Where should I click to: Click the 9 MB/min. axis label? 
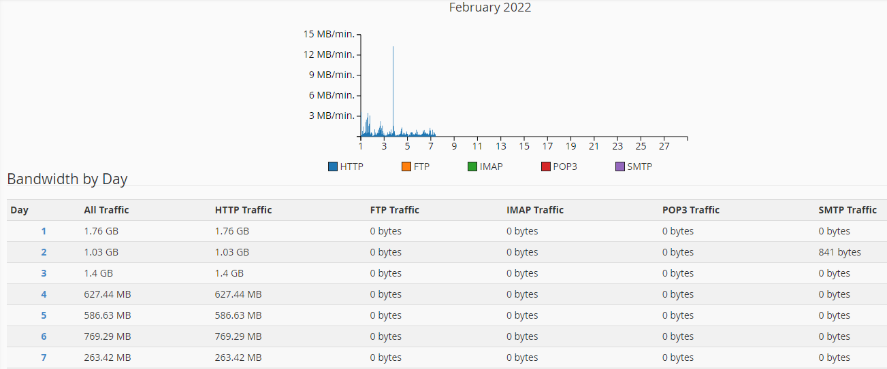pos(332,75)
